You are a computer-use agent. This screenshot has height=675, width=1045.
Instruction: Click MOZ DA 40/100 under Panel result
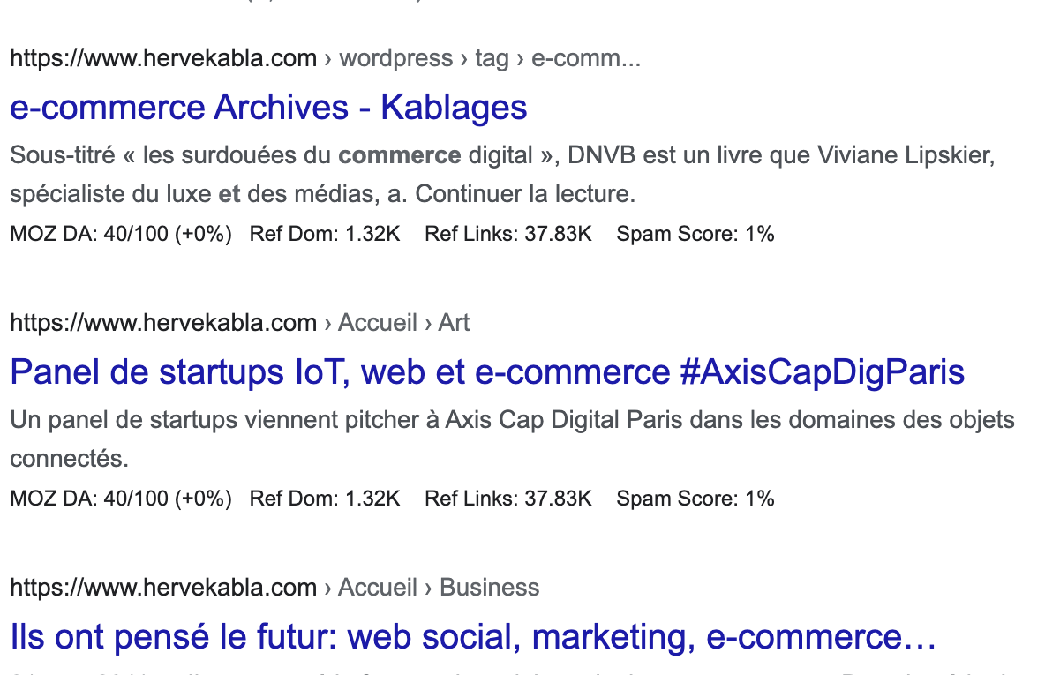(x=121, y=499)
